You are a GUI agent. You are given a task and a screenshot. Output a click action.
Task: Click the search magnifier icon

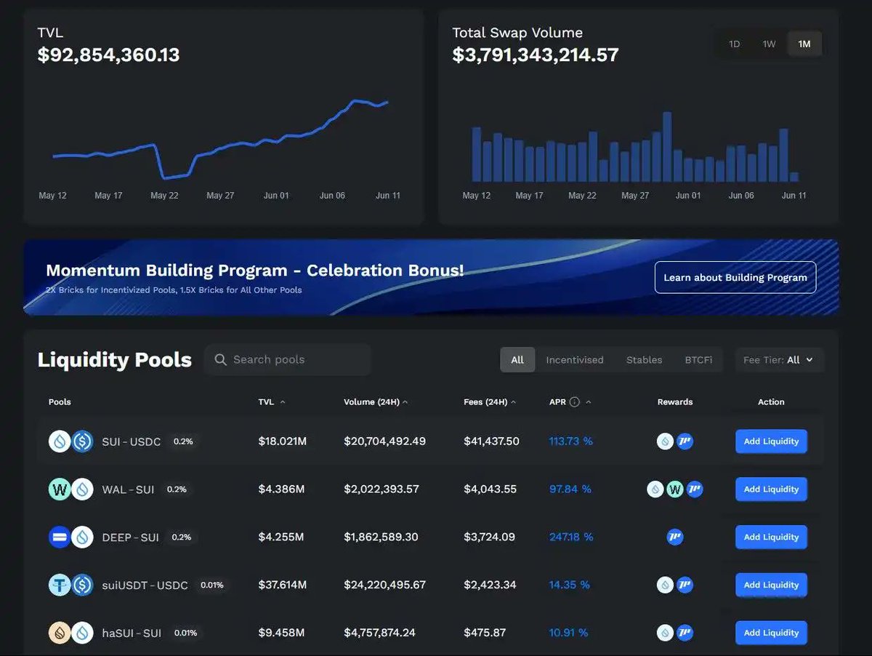pos(220,359)
